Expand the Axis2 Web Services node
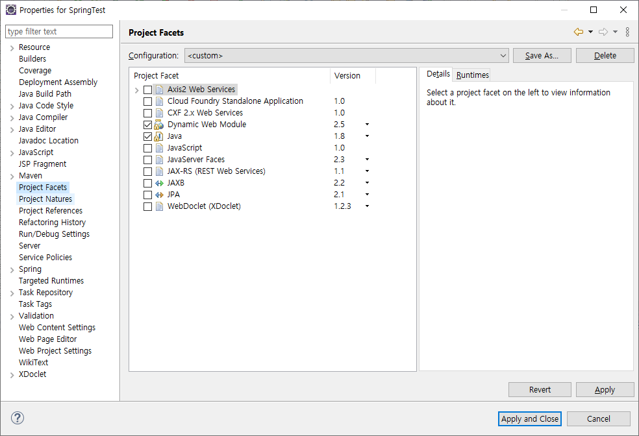Image resolution: width=639 pixels, height=436 pixels. point(136,90)
